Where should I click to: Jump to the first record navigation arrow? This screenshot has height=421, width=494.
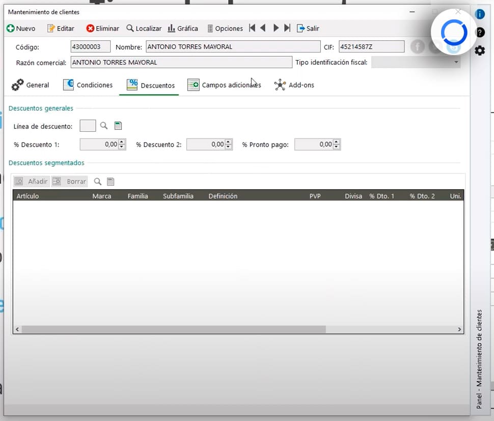(x=252, y=28)
